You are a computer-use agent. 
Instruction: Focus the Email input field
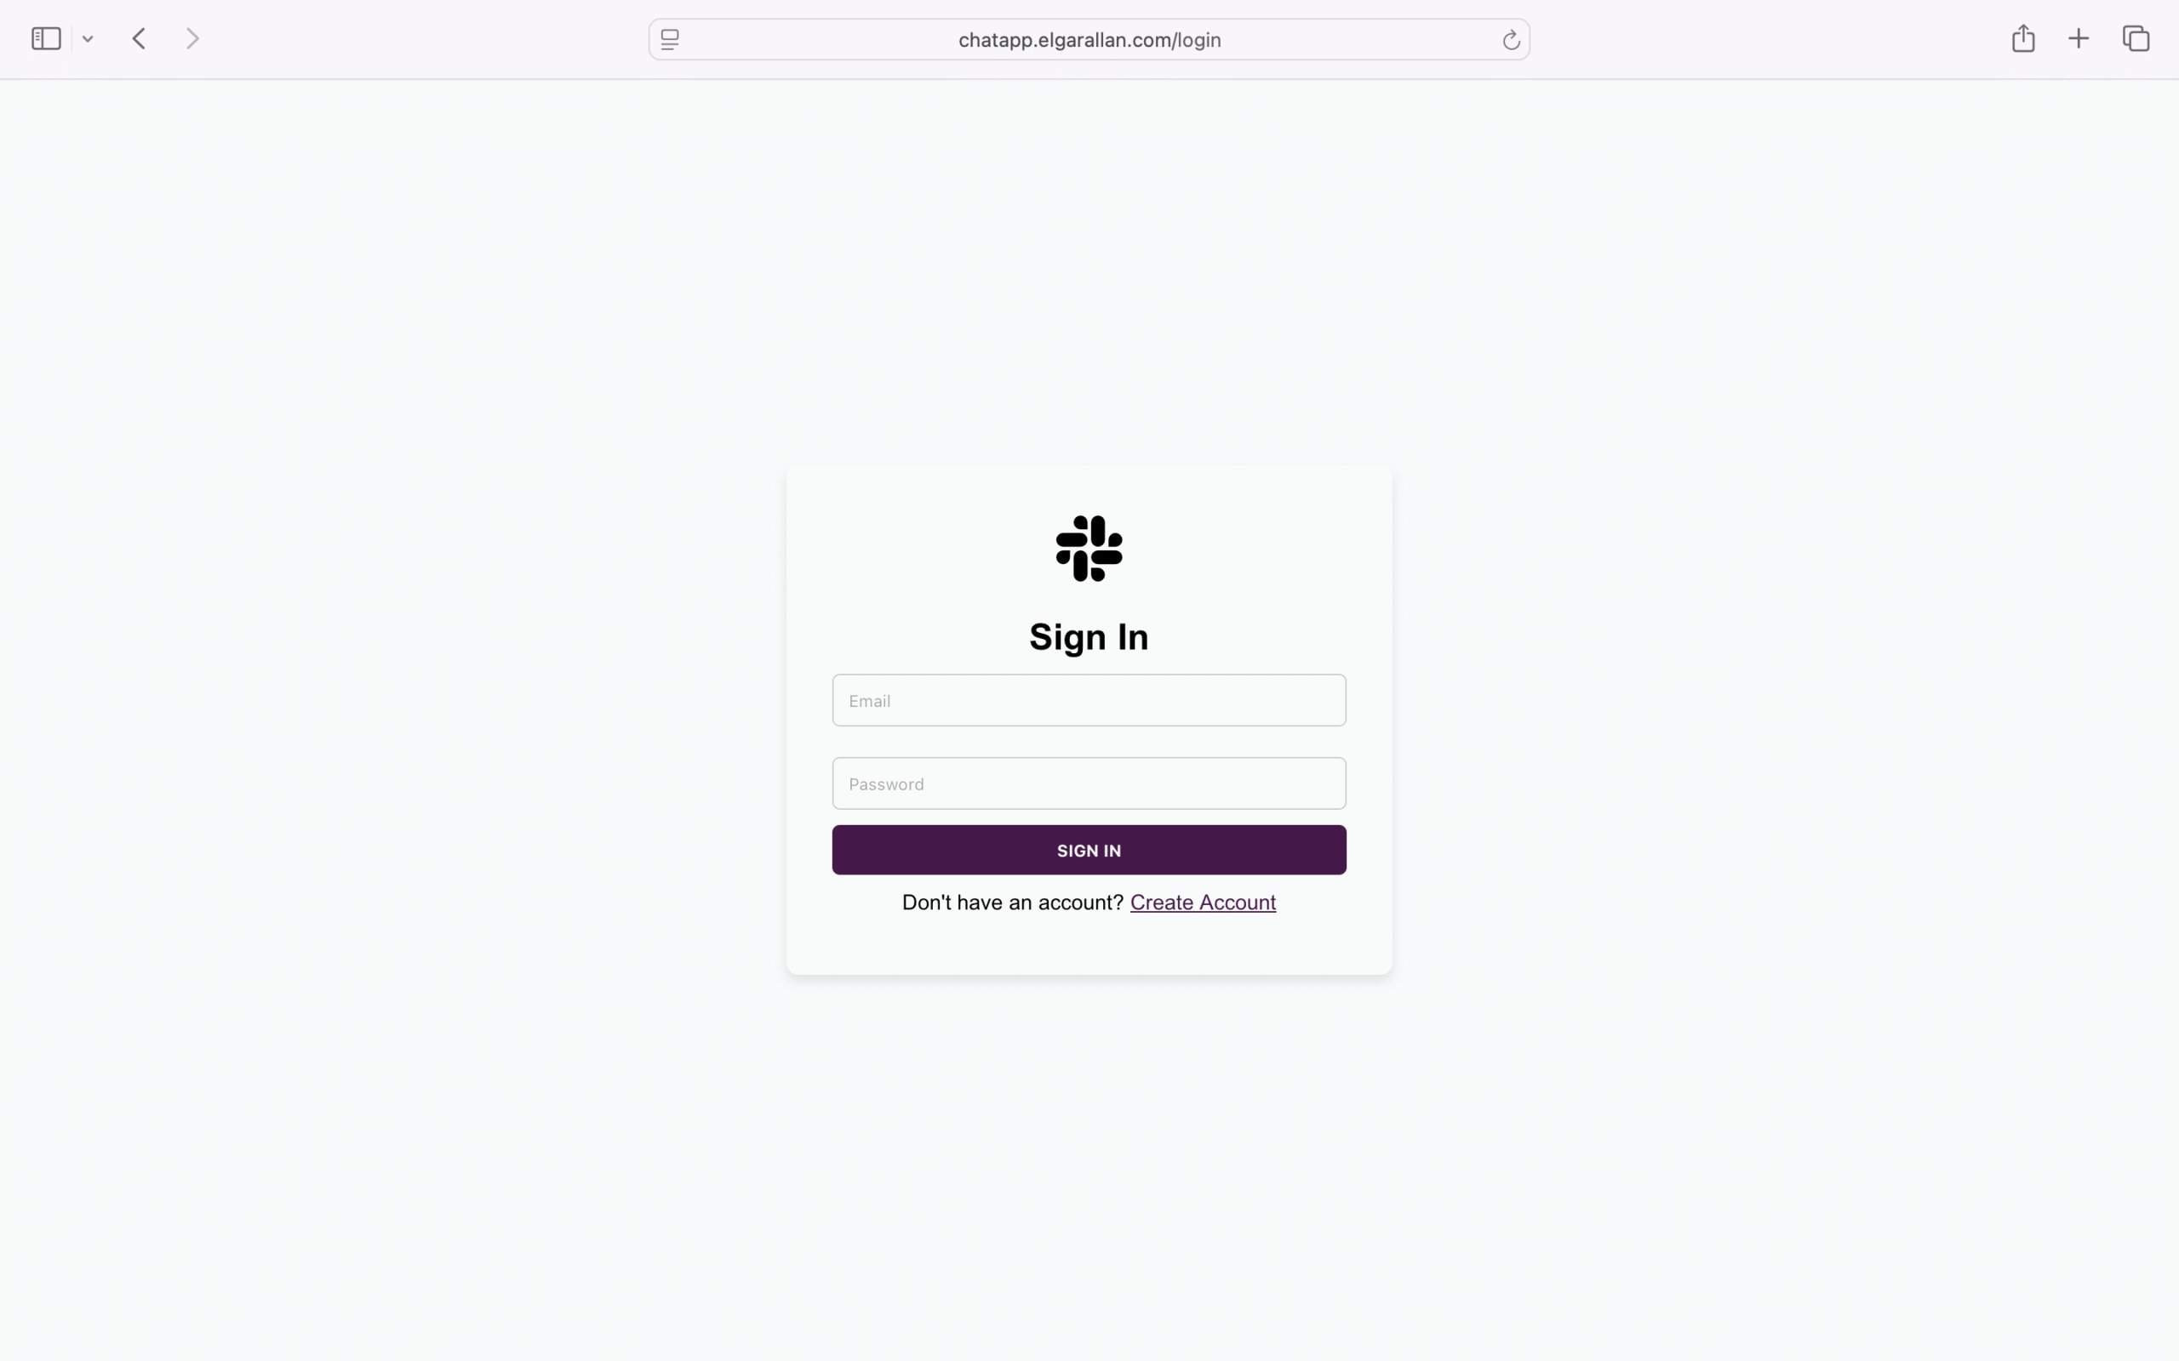pos(1089,700)
